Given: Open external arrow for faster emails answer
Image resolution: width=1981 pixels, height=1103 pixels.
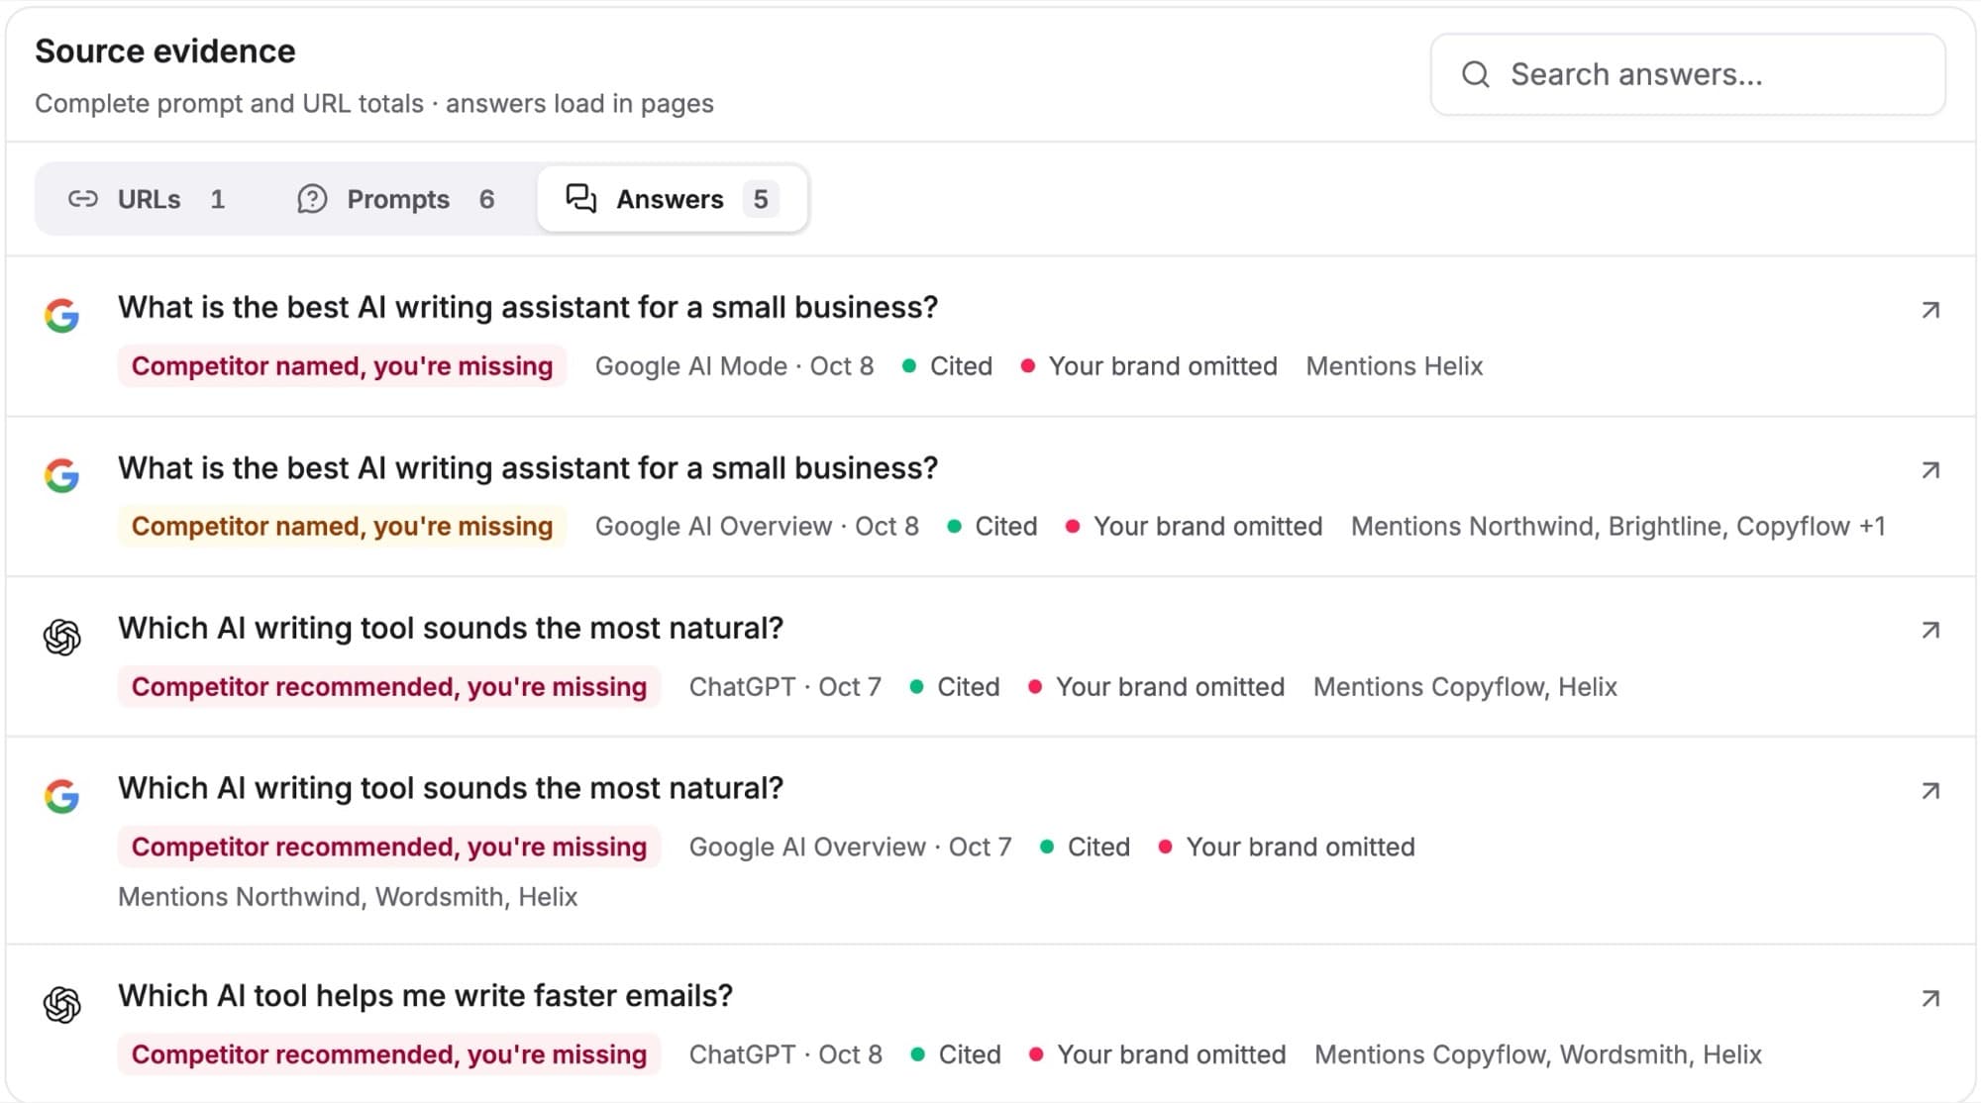Looking at the screenshot, I should coord(1930,999).
